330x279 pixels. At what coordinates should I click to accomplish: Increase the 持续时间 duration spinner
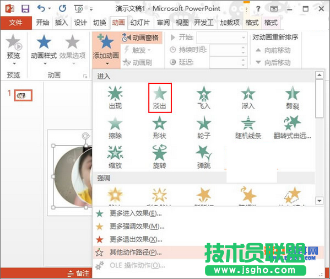point(244,47)
